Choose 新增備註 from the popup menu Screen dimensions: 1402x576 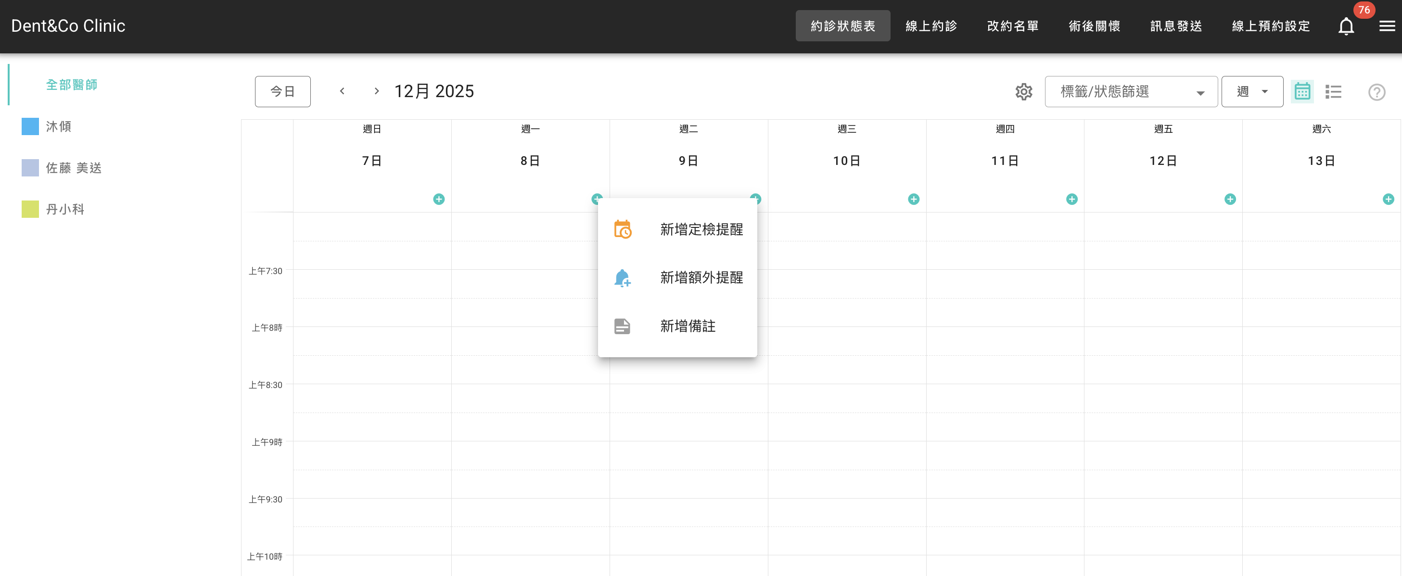point(688,326)
